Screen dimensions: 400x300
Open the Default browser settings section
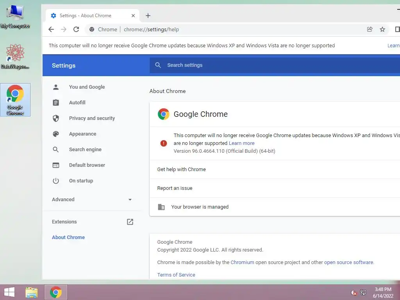87,165
